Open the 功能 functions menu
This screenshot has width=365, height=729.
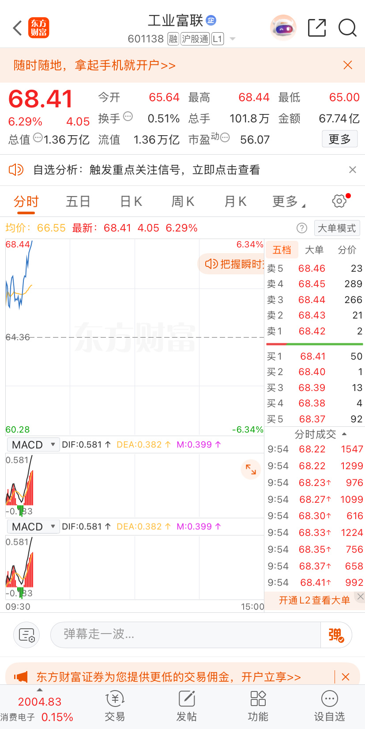258,707
